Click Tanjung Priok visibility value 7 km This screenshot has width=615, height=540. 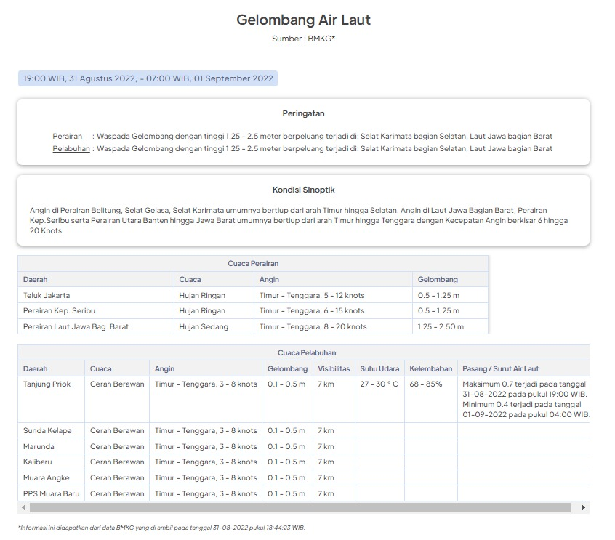tap(326, 384)
